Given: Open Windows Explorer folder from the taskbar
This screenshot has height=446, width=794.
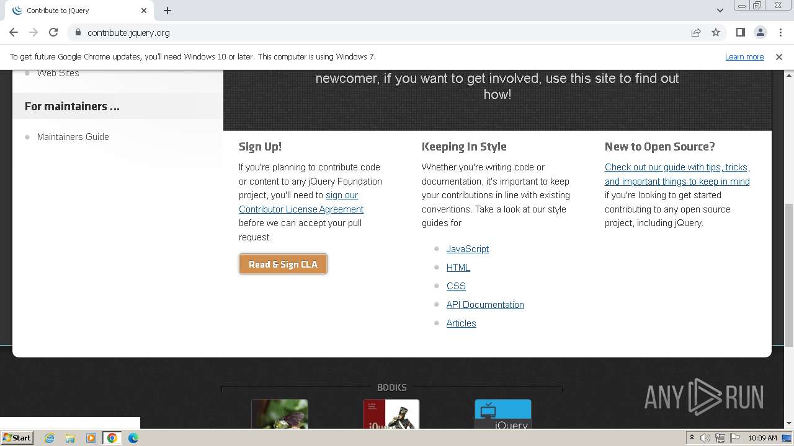Looking at the screenshot, I should click(70, 438).
